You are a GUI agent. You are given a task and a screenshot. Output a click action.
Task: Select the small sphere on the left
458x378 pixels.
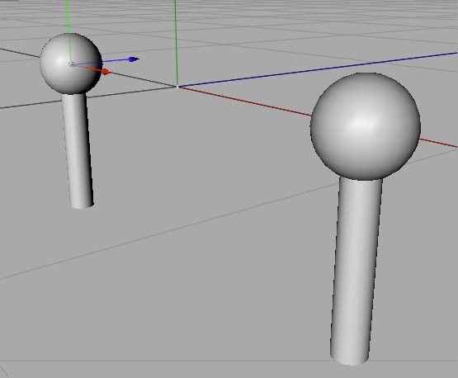coord(71,64)
